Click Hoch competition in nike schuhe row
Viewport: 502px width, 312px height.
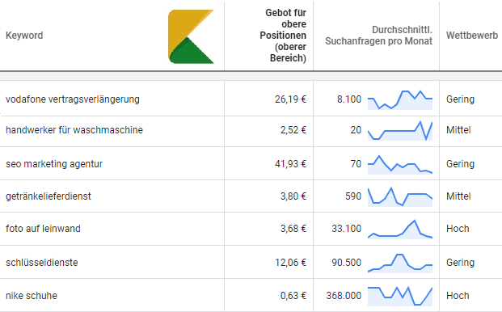[x=458, y=295]
